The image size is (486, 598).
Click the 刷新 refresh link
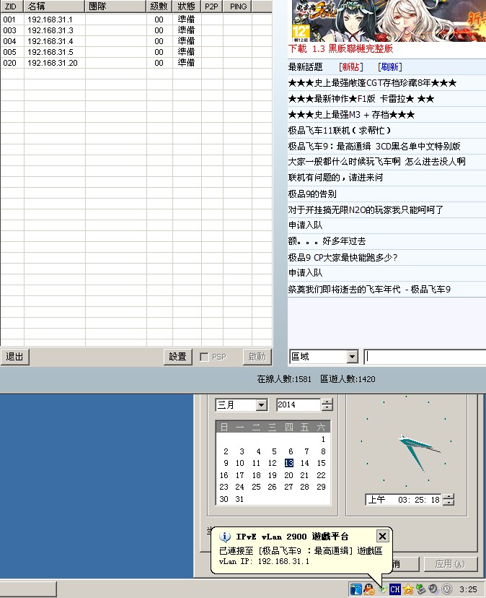click(389, 67)
